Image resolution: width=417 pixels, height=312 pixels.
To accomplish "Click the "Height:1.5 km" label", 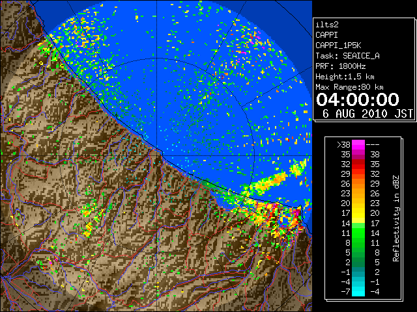I will click(345, 77).
